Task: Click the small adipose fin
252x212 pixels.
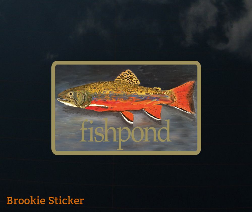Action: [157, 88]
